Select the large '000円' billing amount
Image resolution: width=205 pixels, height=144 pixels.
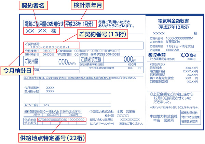tap(130, 59)
